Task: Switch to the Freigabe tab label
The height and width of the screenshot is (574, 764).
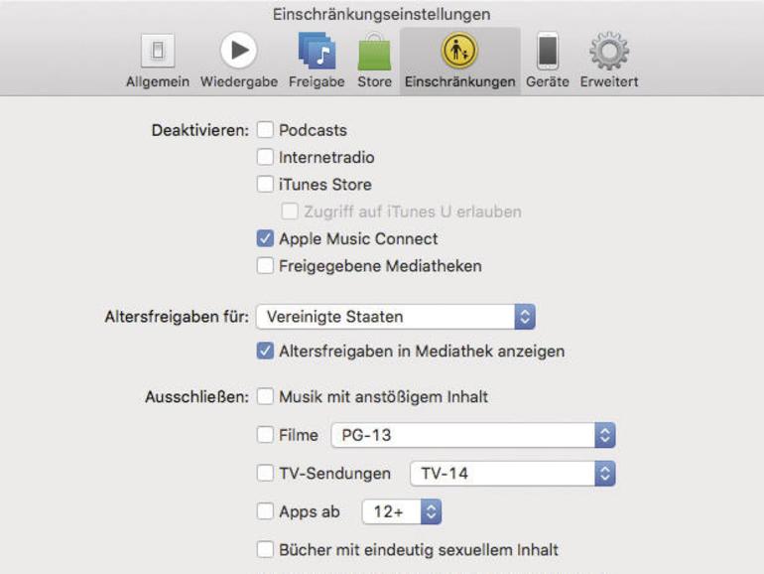Action: [317, 81]
